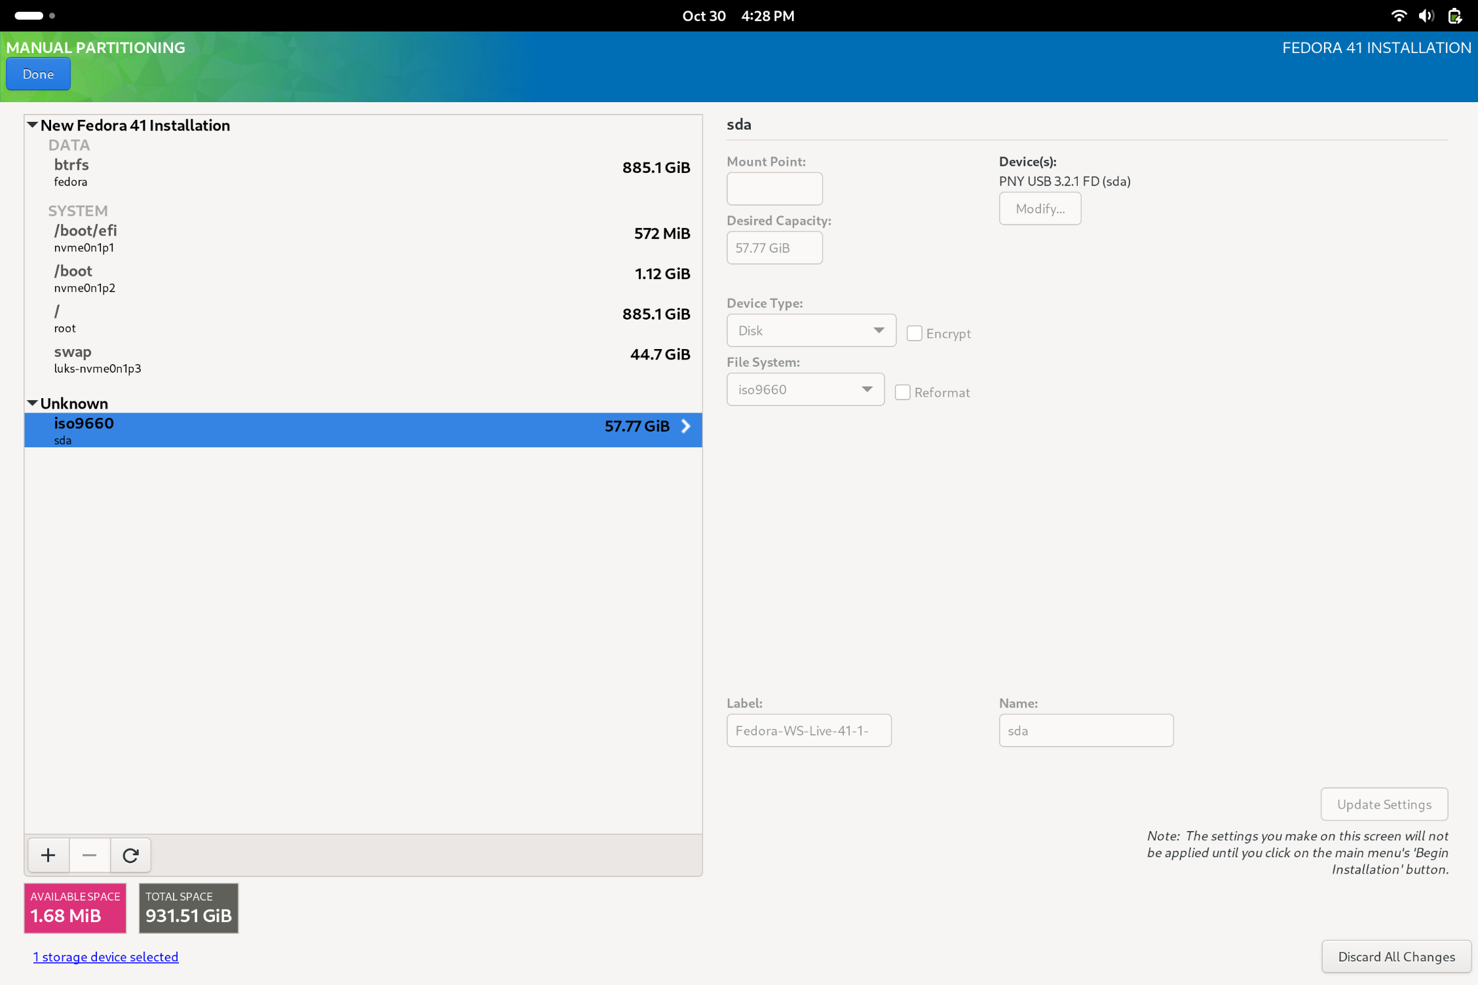Click the Done button
The image size is (1478, 985).
click(x=38, y=74)
